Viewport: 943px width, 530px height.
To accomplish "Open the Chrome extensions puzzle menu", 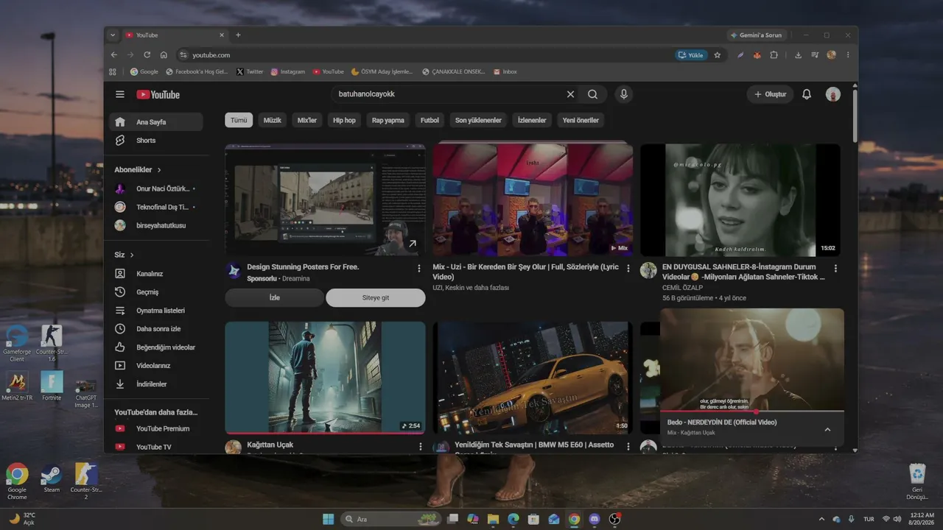I will click(x=774, y=54).
